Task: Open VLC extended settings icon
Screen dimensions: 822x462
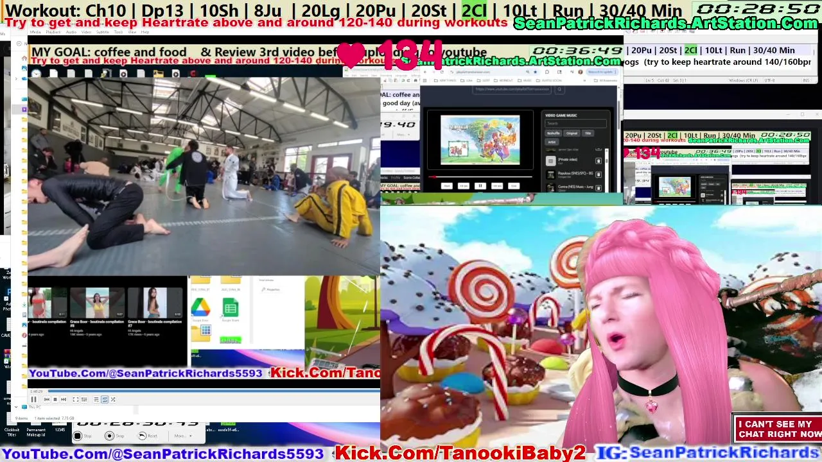Action: (x=84, y=399)
